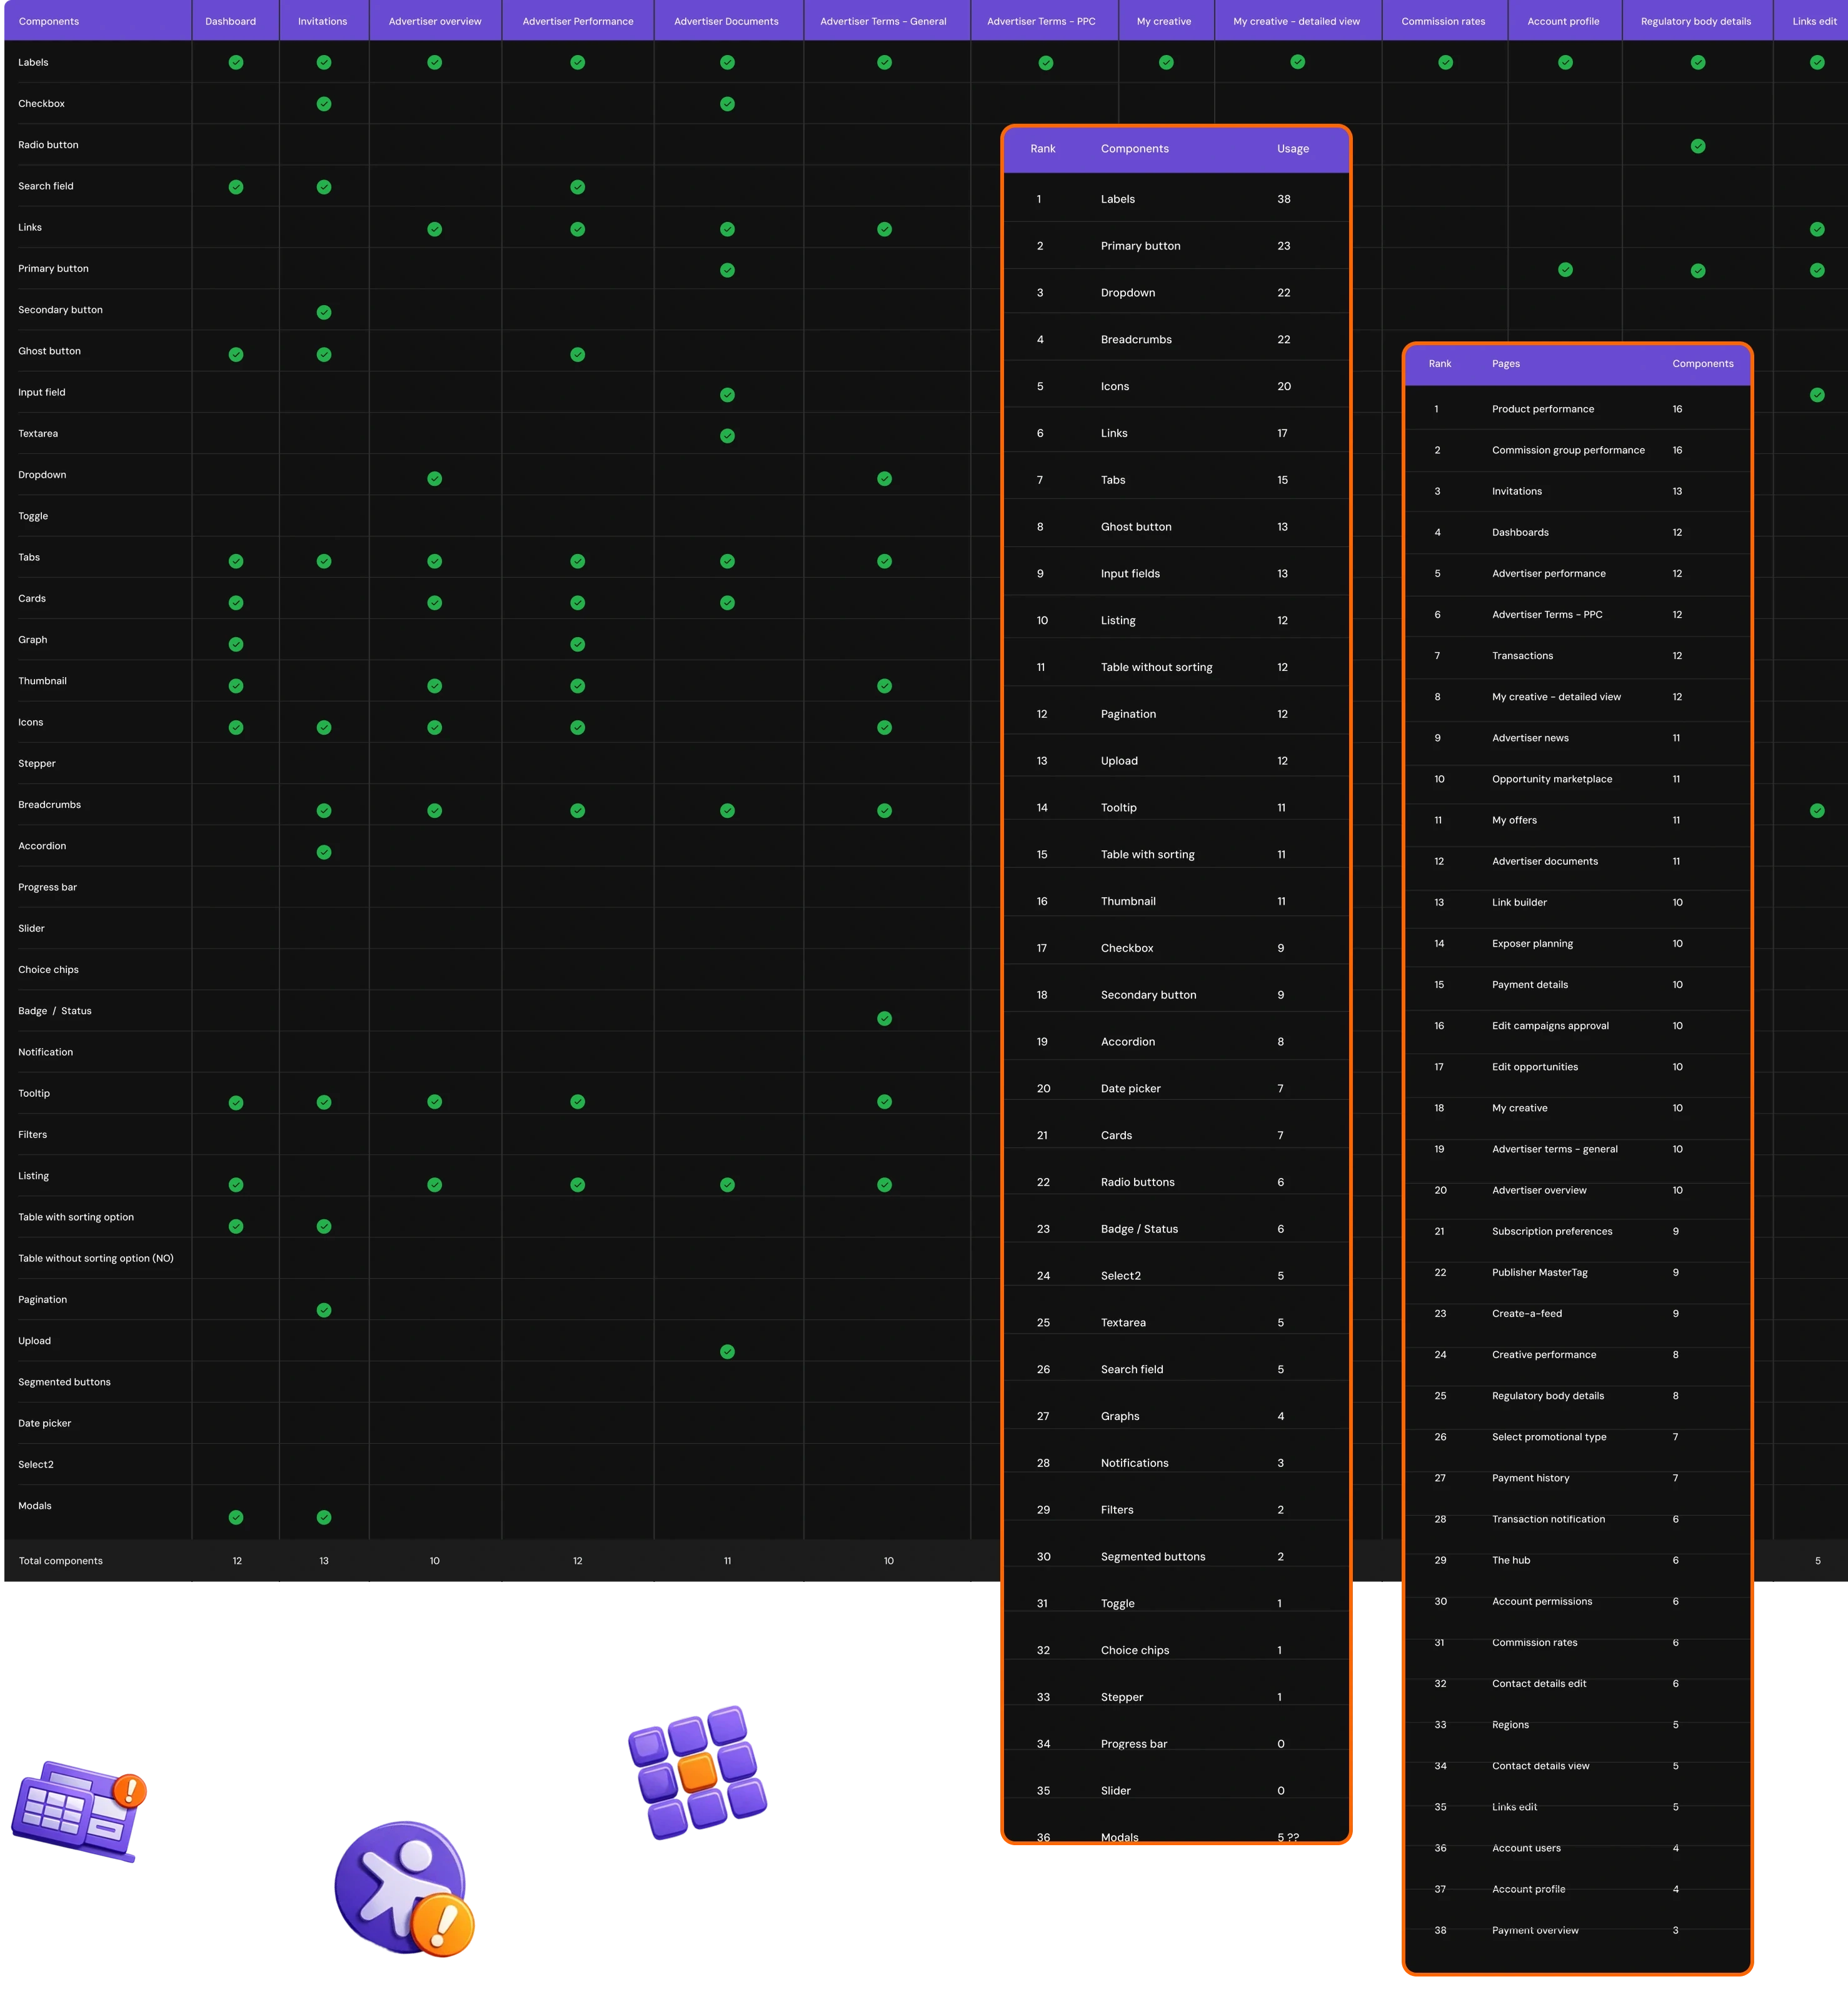Open the Primary button ranking row
Viewport: 1848px width, 2009px height.
(1140, 246)
